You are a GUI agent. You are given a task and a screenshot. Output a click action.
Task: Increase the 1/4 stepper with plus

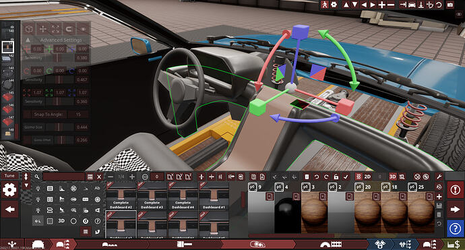pos(132,177)
